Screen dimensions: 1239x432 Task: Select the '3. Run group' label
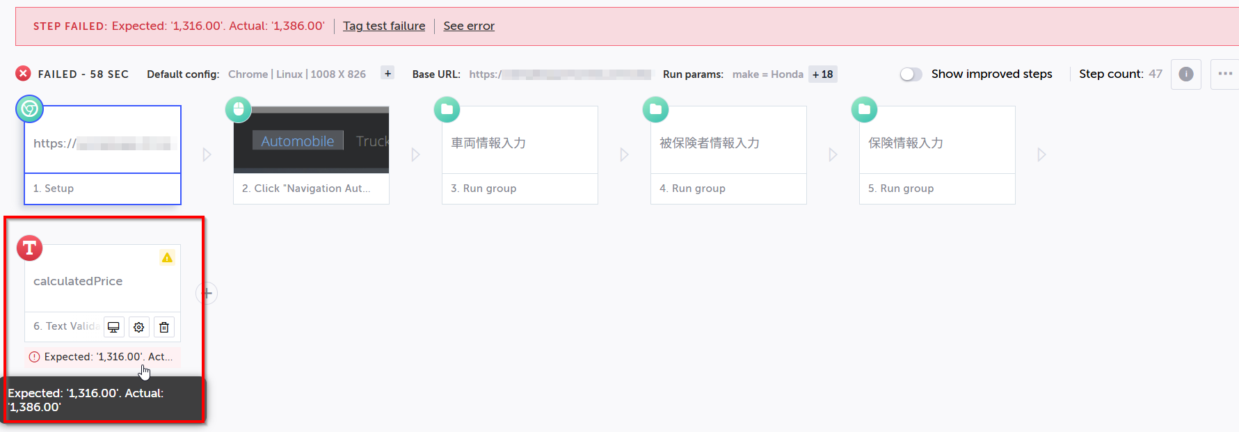pos(483,189)
